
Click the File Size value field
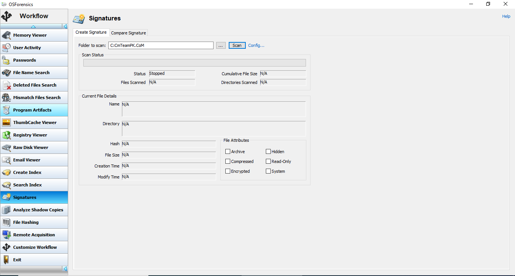tap(169, 155)
